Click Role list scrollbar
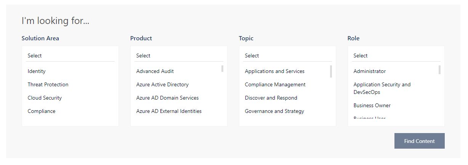This screenshot has height=165, width=468. (439, 70)
